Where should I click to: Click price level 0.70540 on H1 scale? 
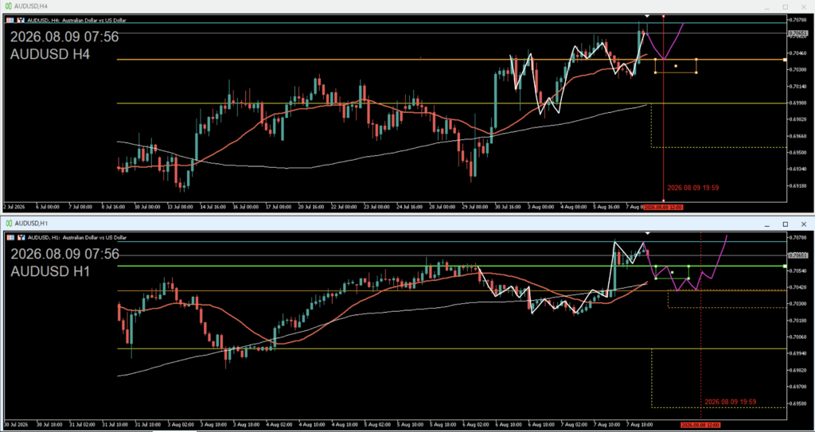click(799, 270)
